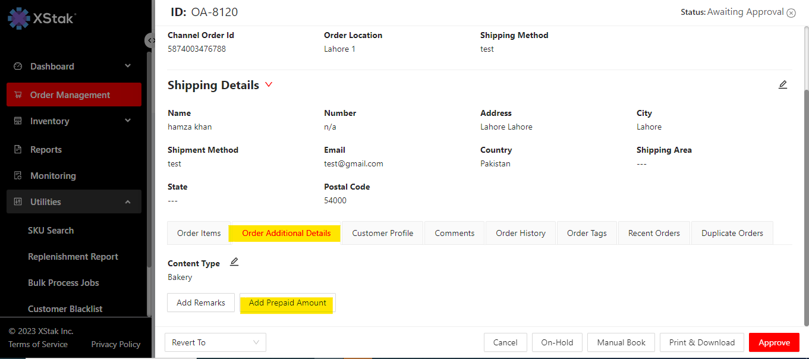
Task: Open the Customer Profile tab
Action: [x=382, y=233]
